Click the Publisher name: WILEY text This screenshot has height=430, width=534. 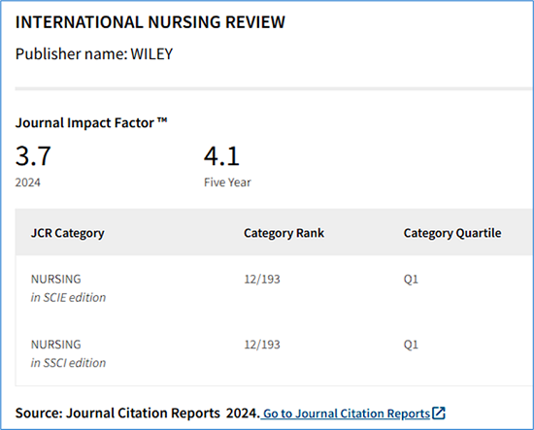tap(94, 53)
